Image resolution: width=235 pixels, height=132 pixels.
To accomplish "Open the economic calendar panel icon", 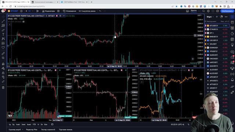I will point(232,39).
